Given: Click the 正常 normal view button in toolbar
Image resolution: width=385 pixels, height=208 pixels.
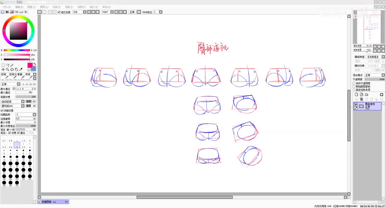Looking at the screenshot, I should (x=132, y=12).
